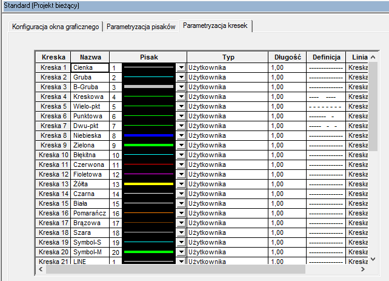Click the Brązowa name cell
Screen dimensions: 389x281
pyautogui.click(x=90, y=223)
